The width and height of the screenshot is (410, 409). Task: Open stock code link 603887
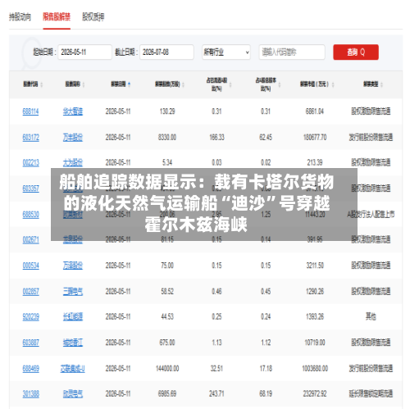click(x=30, y=343)
